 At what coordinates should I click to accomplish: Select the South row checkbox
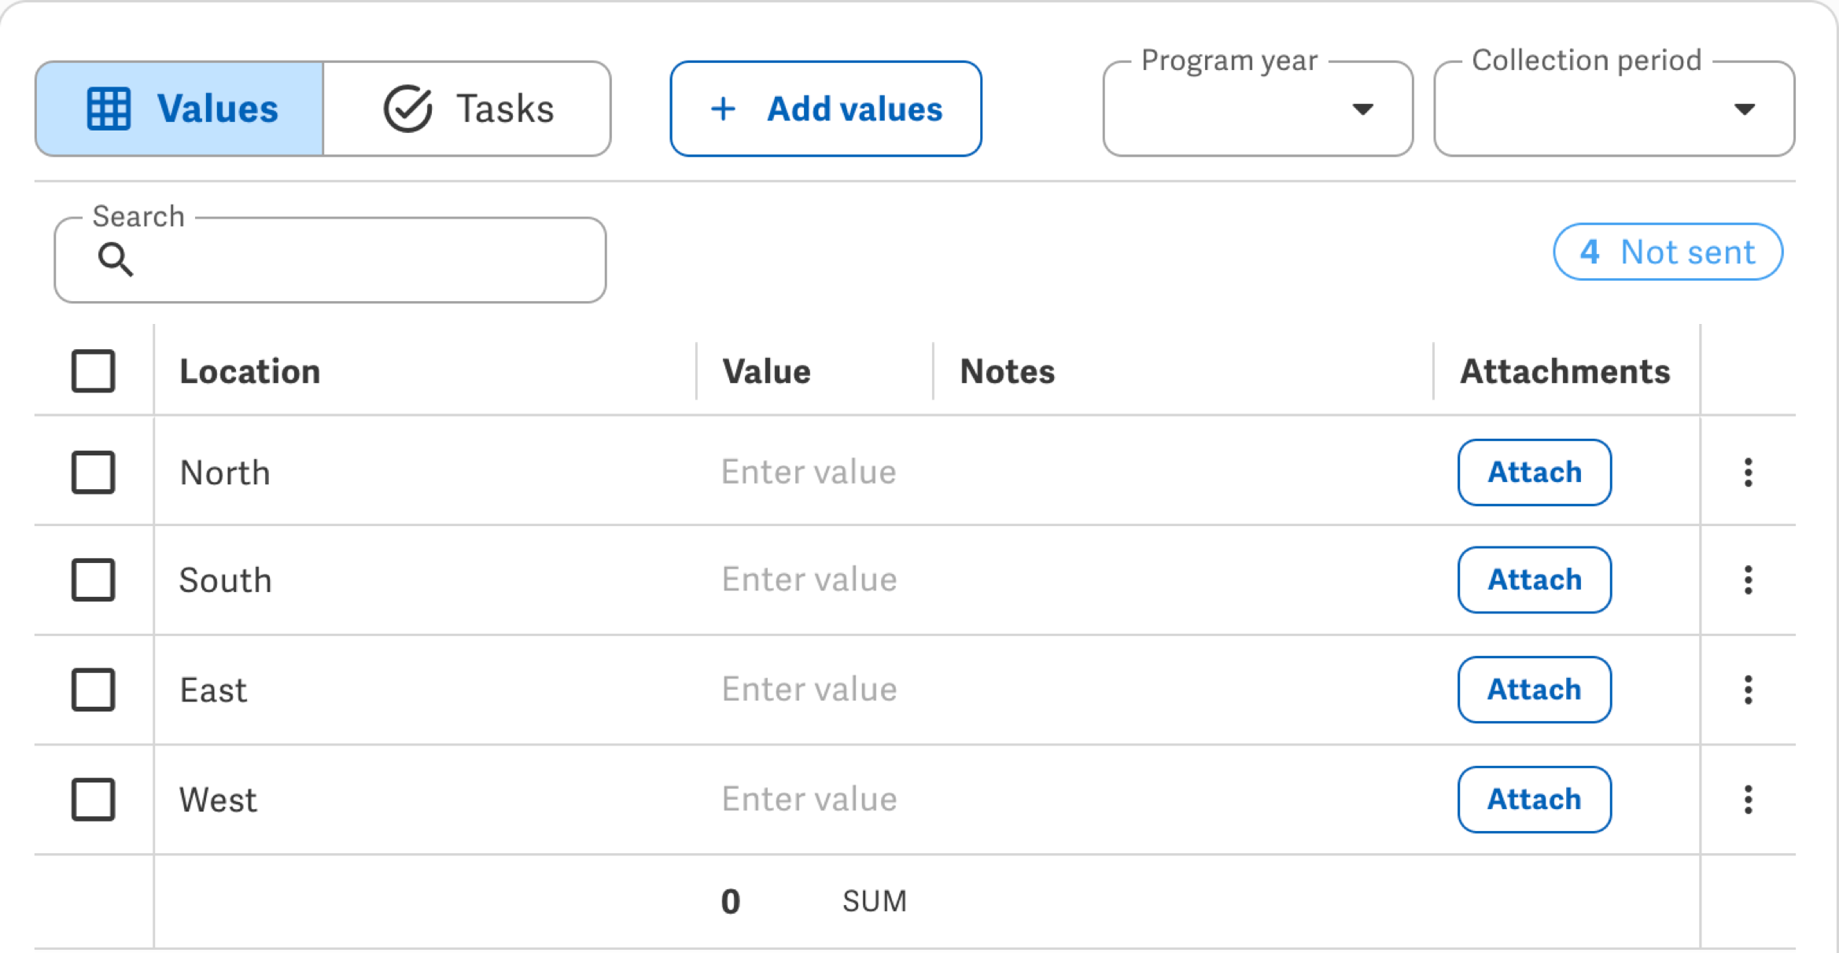click(x=94, y=580)
